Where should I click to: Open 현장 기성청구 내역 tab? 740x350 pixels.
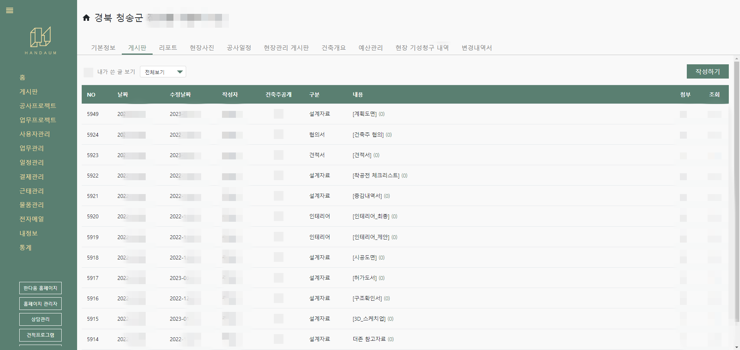[422, 48]
